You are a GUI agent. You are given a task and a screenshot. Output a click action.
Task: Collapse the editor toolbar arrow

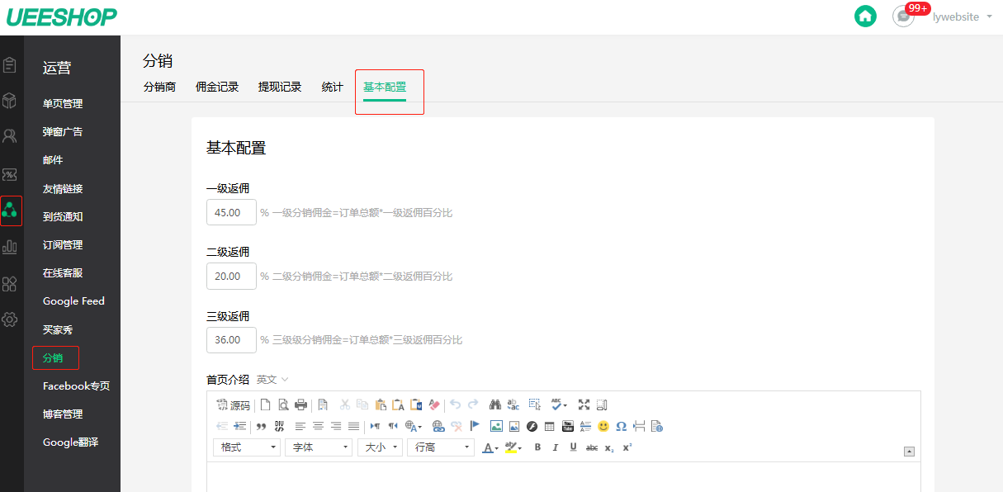909,451
